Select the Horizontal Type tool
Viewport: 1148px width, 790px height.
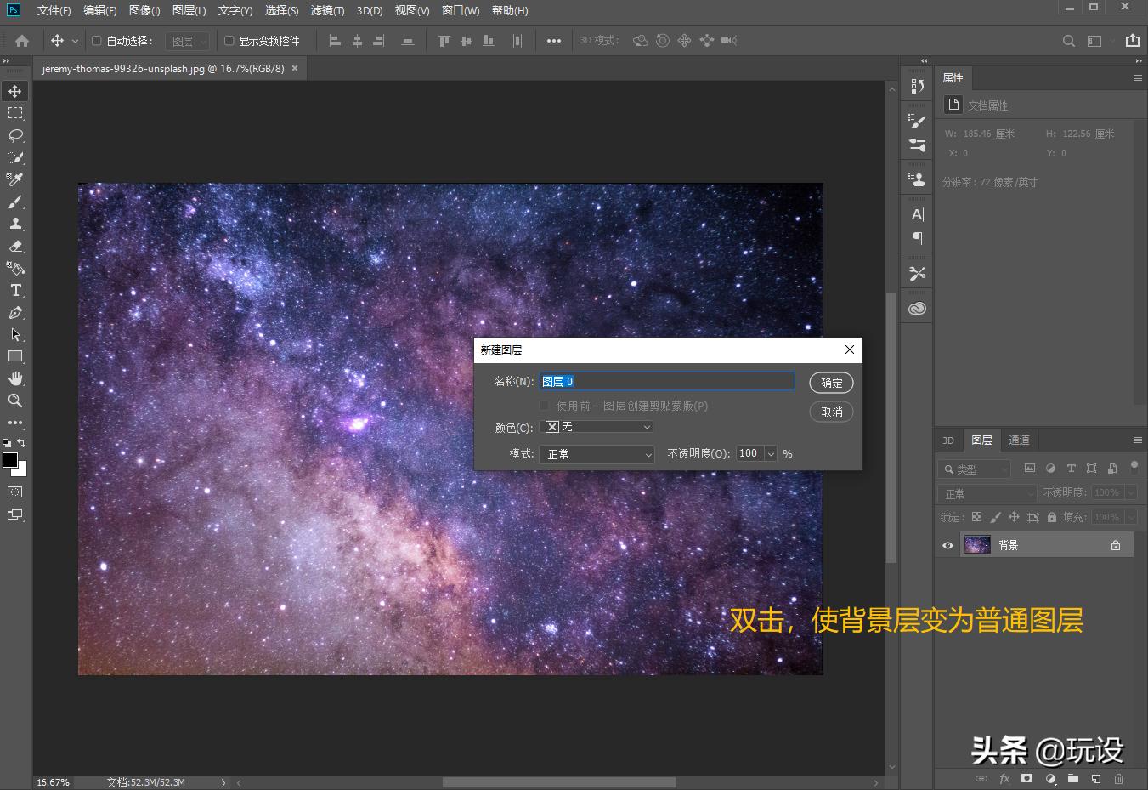14,290
